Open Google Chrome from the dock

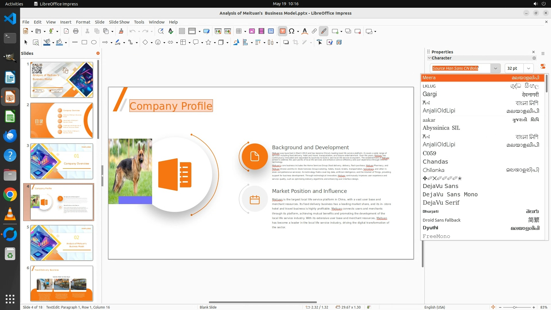click(10, 195)
